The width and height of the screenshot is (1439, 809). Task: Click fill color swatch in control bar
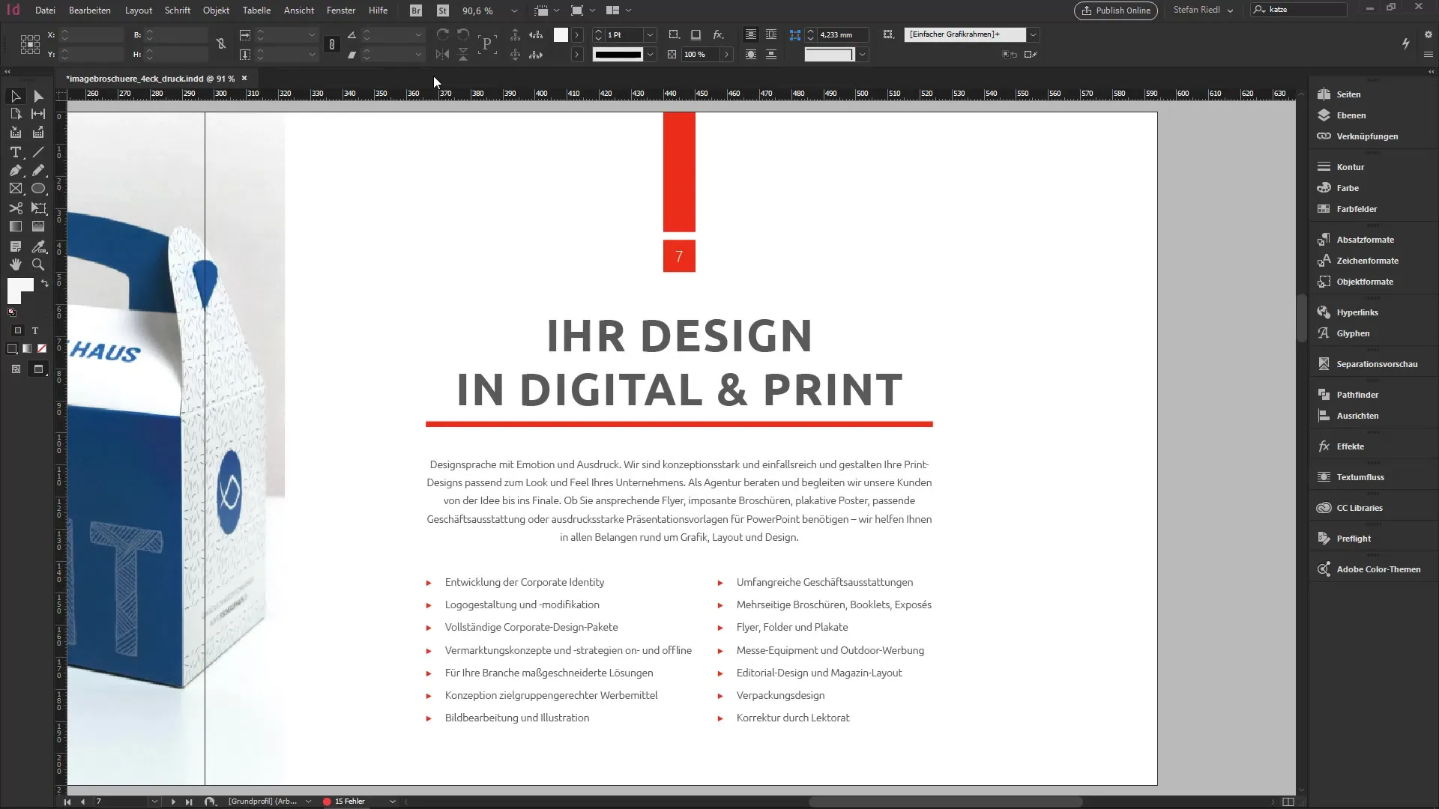561,34
